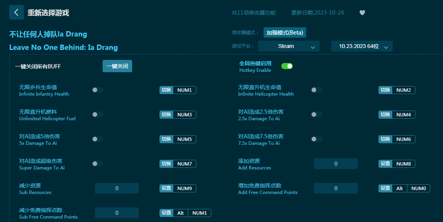Switch on Super Damage To Ai
The image size is (443, 222).
[x=98, y=164]
